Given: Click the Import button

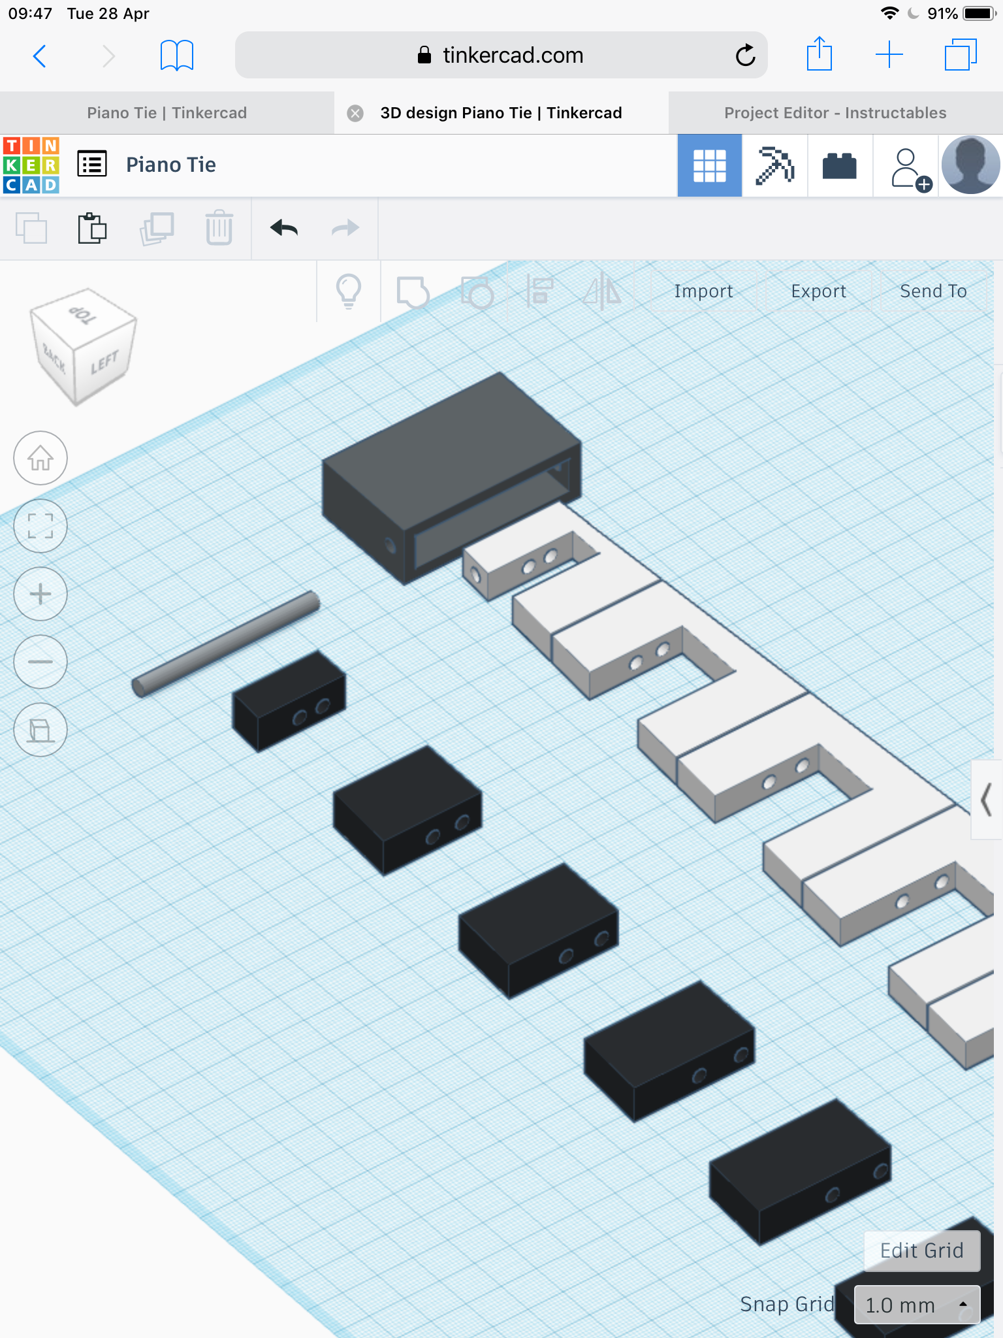Looking at the screenshot, I should 703,291.
